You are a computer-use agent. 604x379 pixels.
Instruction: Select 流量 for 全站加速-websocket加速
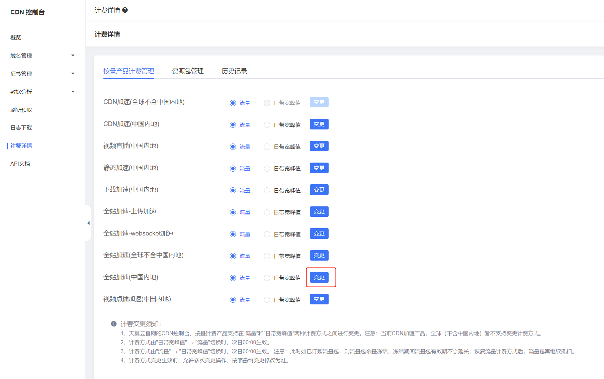pos(240,234)
